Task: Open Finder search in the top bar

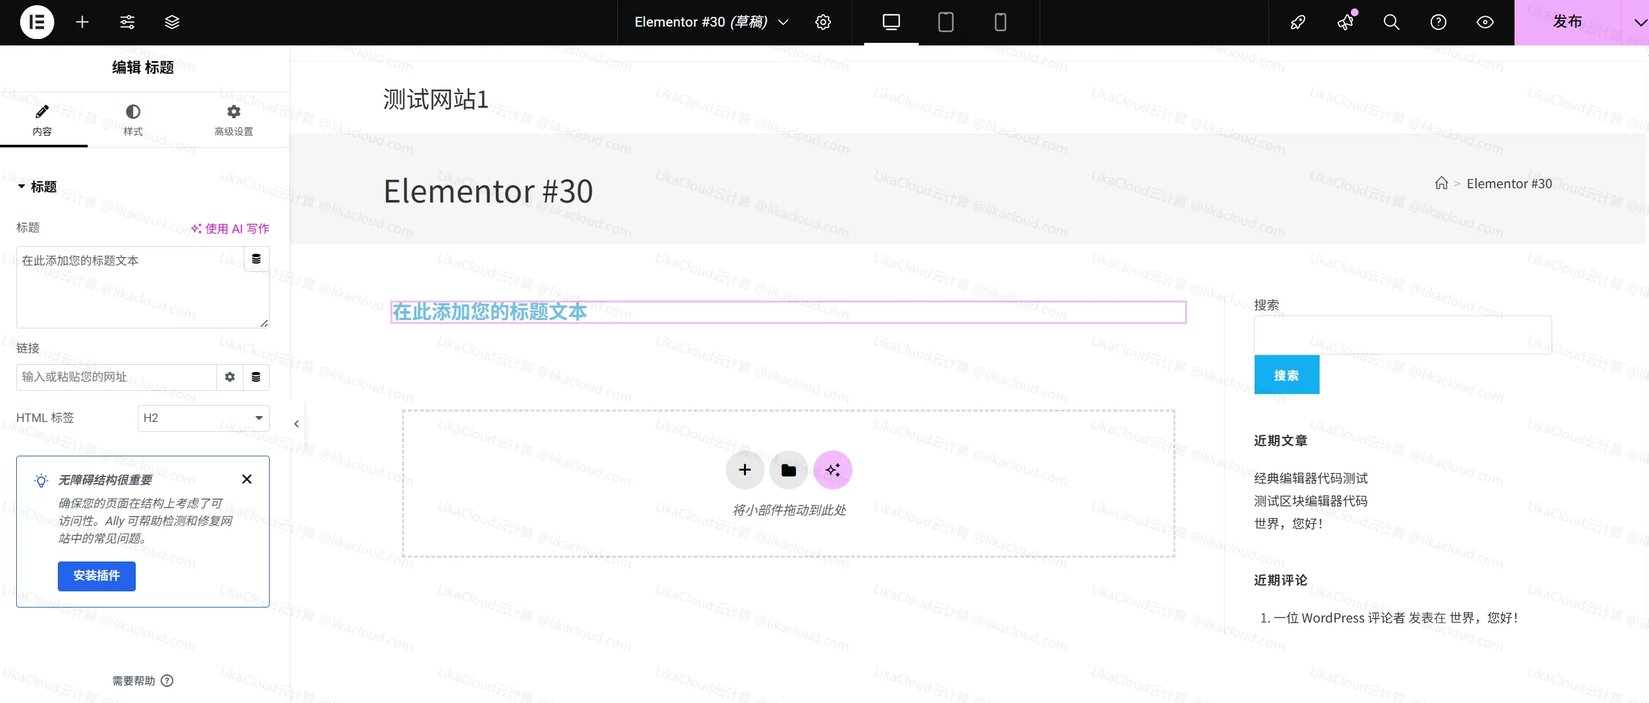Action: 1390,21
